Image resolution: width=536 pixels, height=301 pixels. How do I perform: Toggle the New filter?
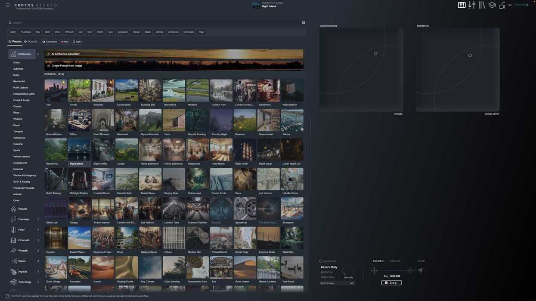pyautogui.click(x=65, y=42)
